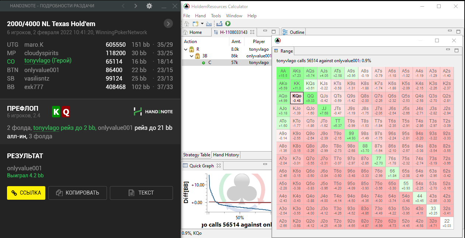This screenshot has width=465, height=238.
Task: Open Hand2Note settings gear
Action: point(149,6)
